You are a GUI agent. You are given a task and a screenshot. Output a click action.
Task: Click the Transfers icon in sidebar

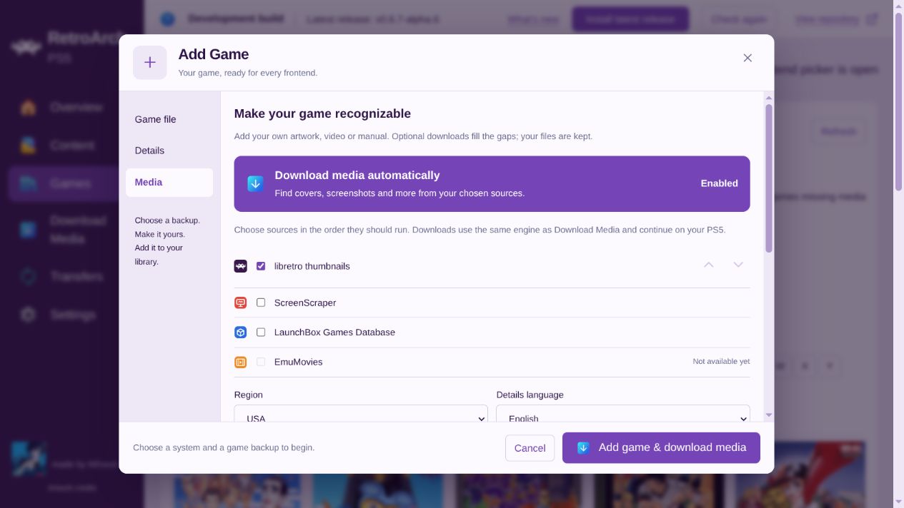click(x=28, y=277)
